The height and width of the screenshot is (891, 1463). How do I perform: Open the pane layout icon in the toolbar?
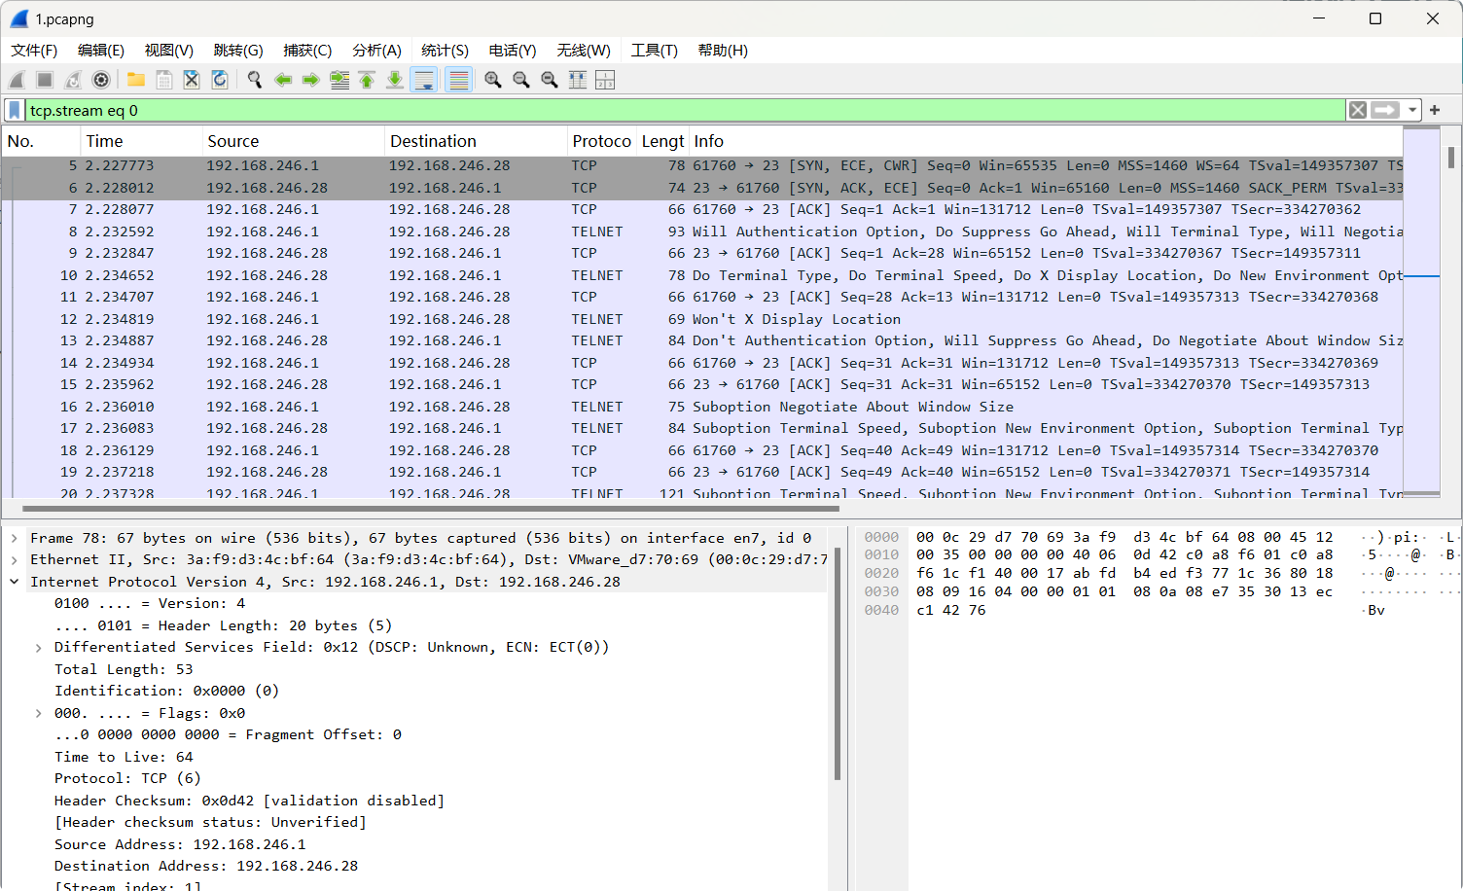(605, 80)
